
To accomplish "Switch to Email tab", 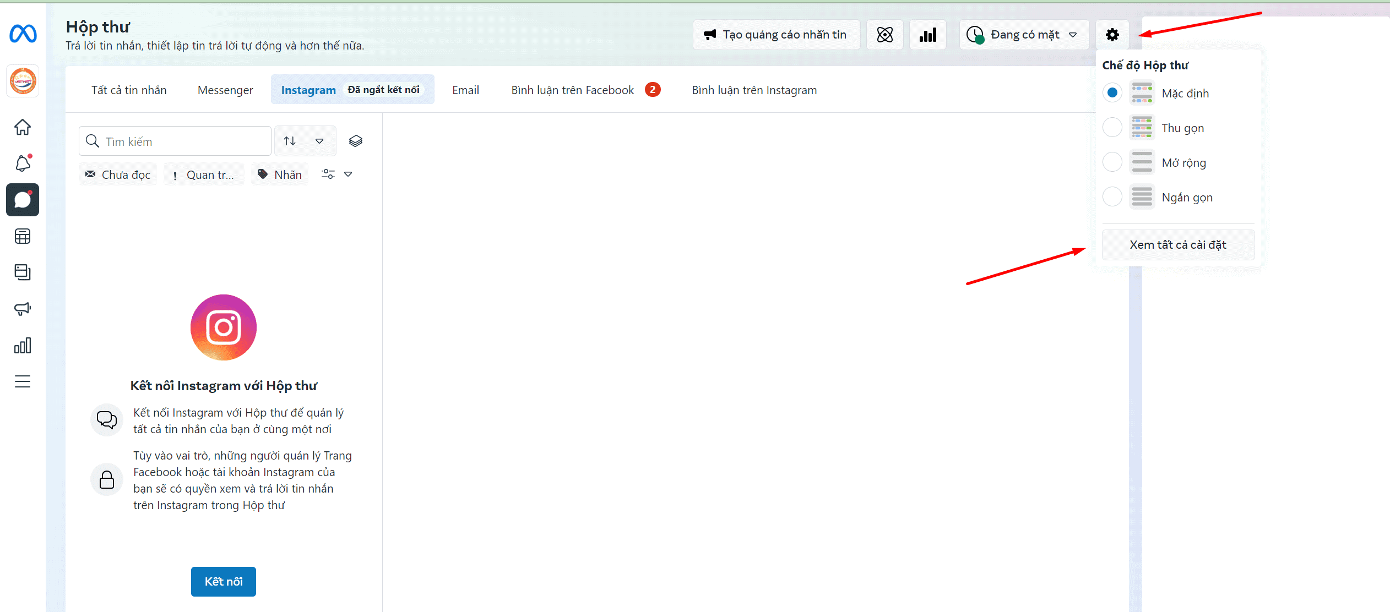I will tap(466, 90).
